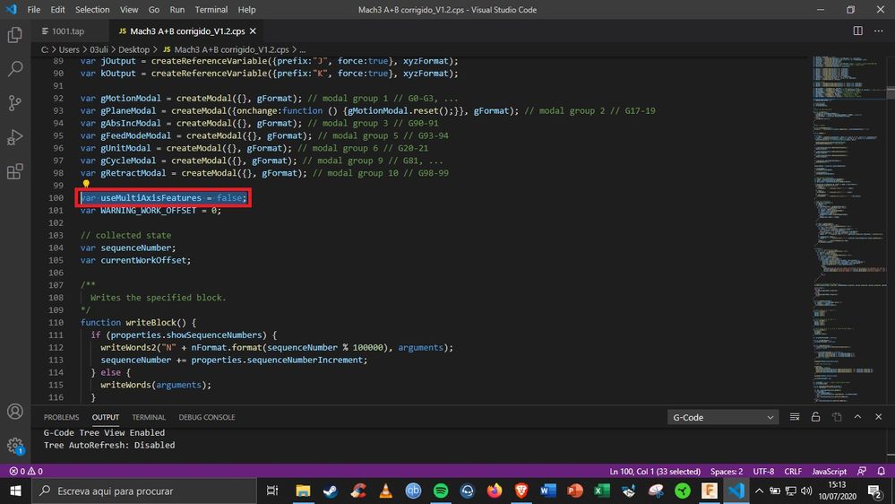Viewport: 895px width, 504px height.
Task: Click the WARNING_WORK_OFFSET variable on line 101
Action: pyautogui.click(x=149, y=210)
